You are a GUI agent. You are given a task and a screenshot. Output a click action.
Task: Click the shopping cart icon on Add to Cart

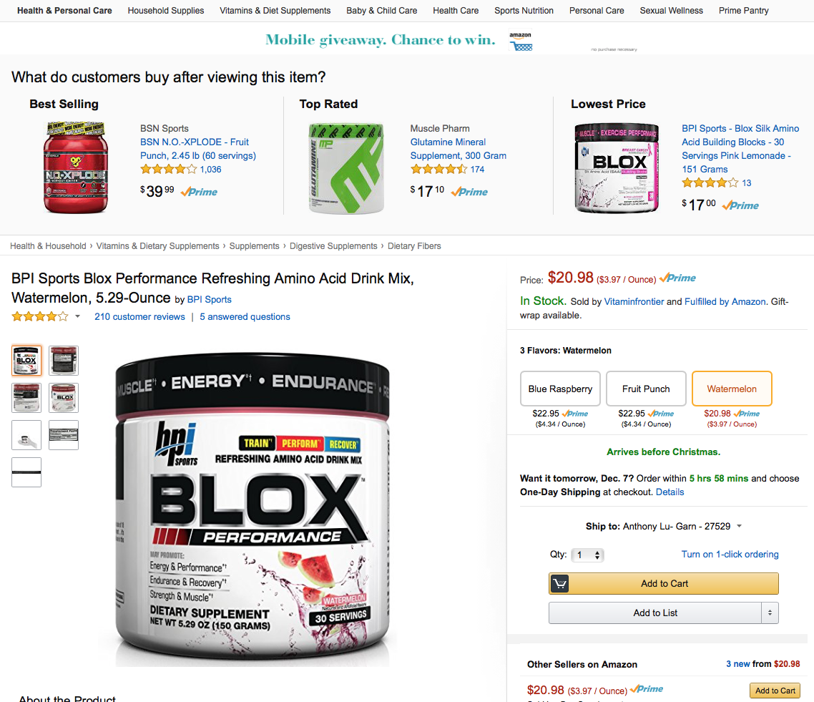pyautogui.click(x=559, y=584)
